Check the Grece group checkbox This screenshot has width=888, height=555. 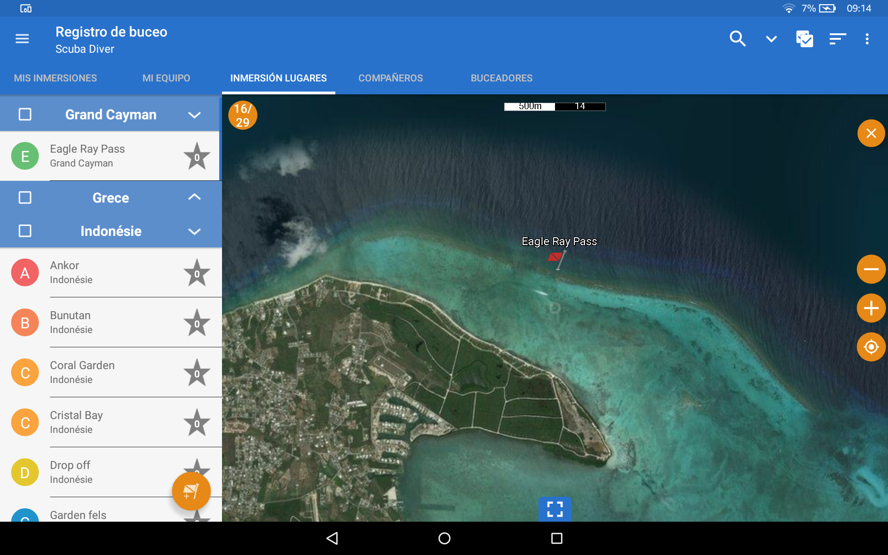click(25, 197)
